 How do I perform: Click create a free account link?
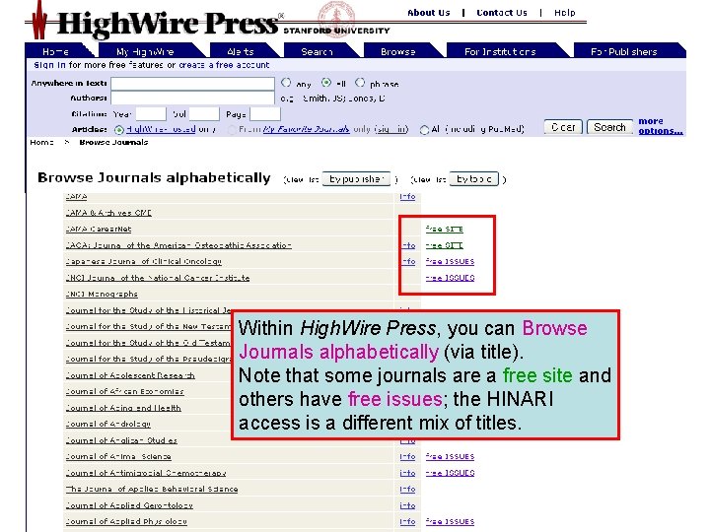pyautogui.click(x=224, y=65)
